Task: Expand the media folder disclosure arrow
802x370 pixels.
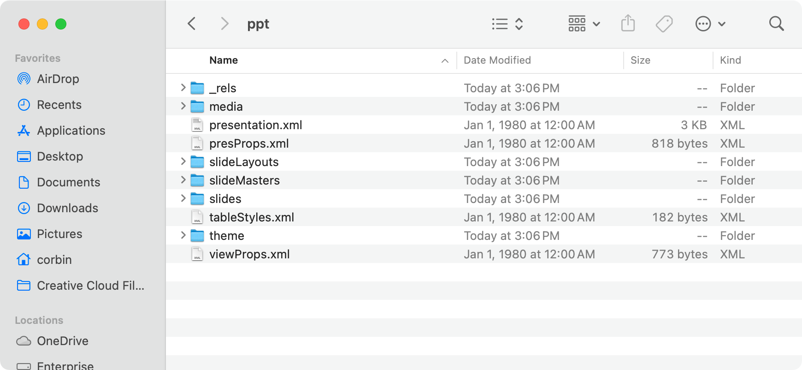Action: pyautogui.click(x=183, y=106)
